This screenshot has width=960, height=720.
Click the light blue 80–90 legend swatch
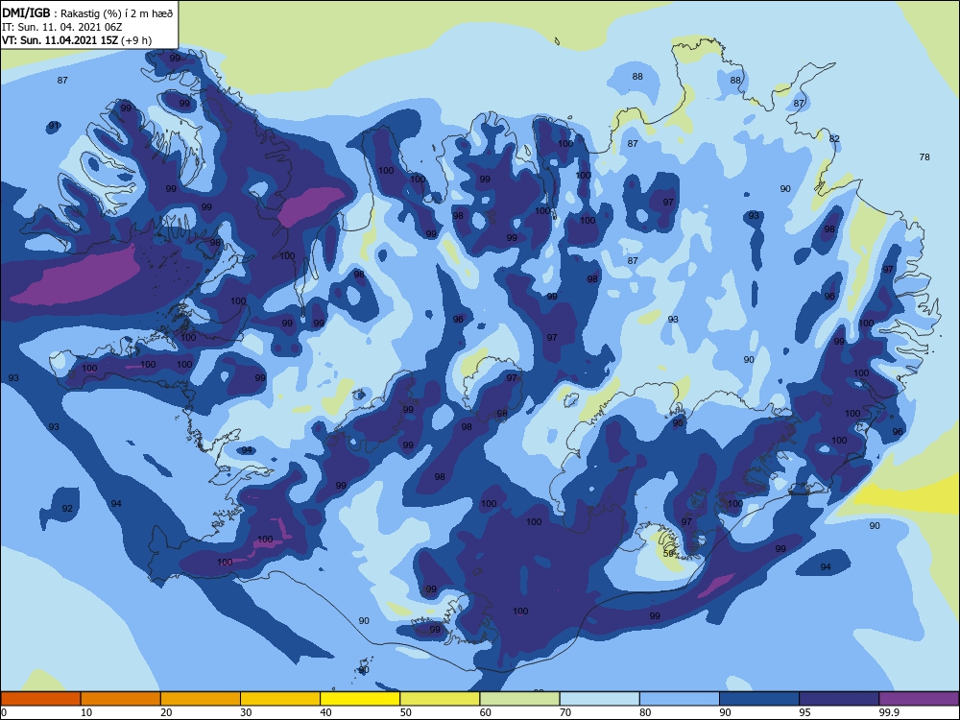coord(680,699)
